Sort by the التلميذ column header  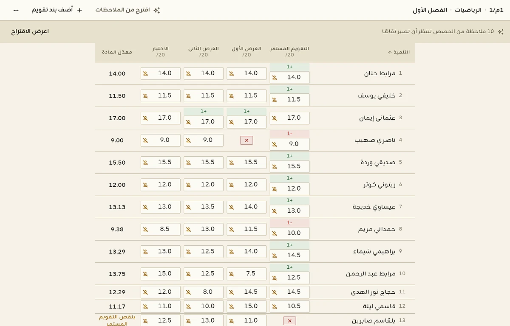click(x=399, y=52)
